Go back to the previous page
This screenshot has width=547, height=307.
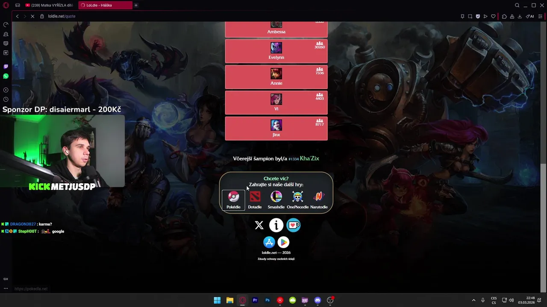[x=17, y=16]
